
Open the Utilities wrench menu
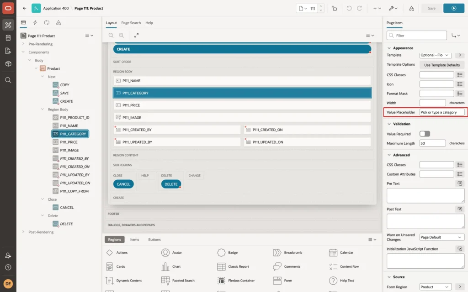(x=393, y=8)
